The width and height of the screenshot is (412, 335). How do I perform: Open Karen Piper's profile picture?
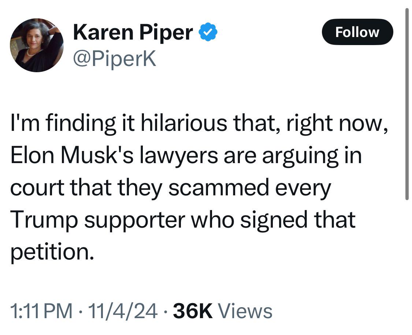tap(37, 45)
